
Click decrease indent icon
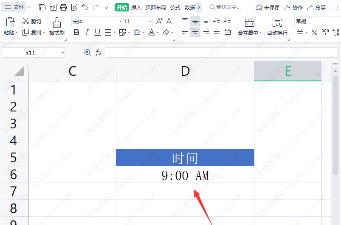[x=217, y=21]
